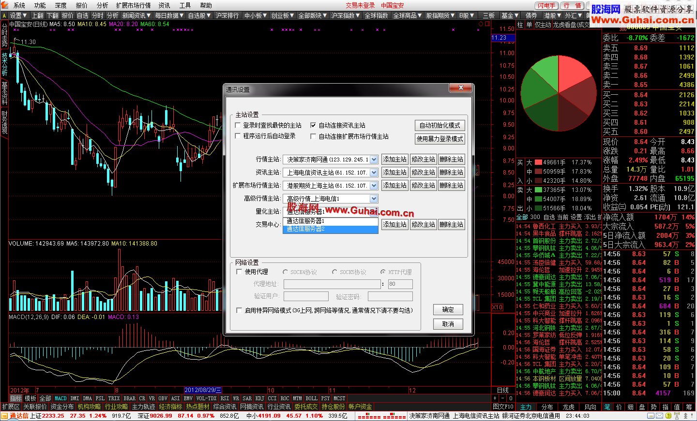Close the 通讯设置 dialog

461,87
